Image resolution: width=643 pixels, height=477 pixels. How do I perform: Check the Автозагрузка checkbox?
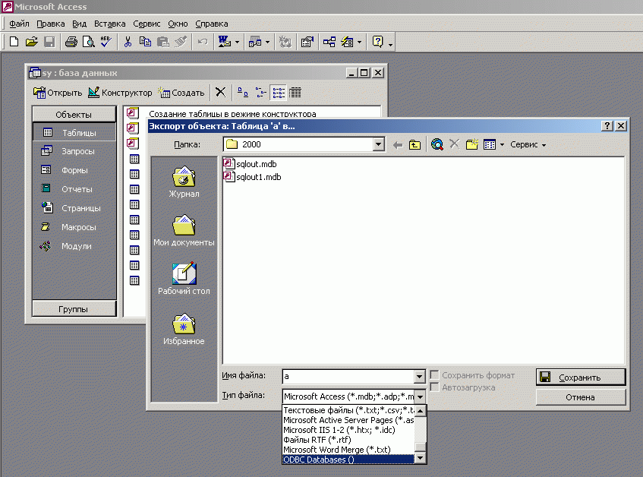(435, 387)
